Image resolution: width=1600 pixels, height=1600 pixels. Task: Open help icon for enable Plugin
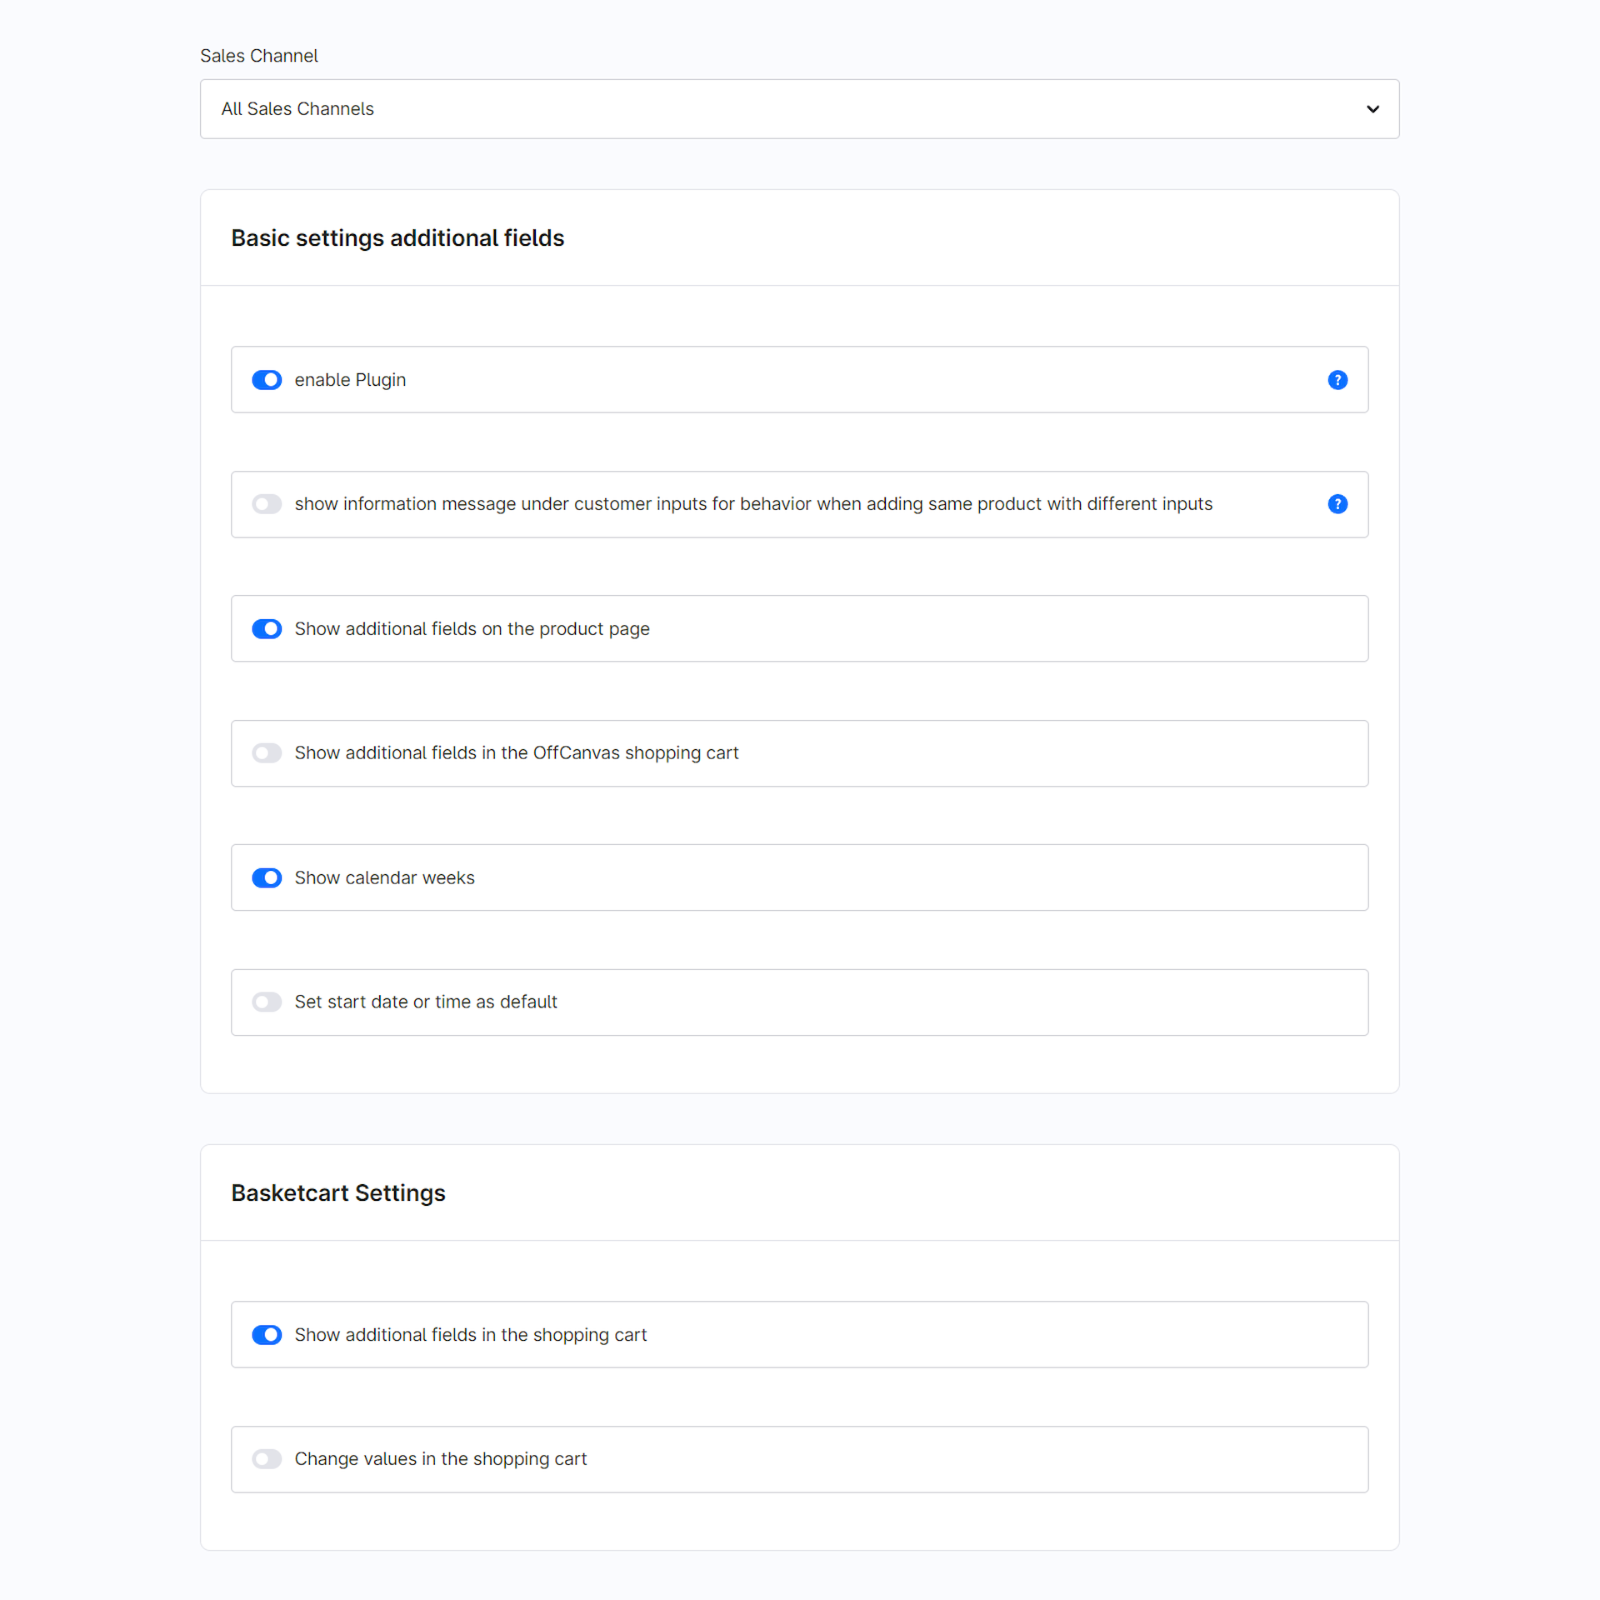click(1337, 380)
